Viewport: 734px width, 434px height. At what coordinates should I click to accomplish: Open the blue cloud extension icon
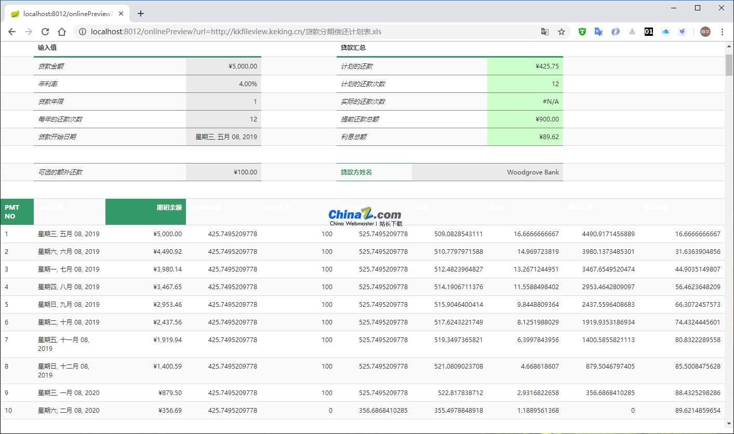pos(665,32)
